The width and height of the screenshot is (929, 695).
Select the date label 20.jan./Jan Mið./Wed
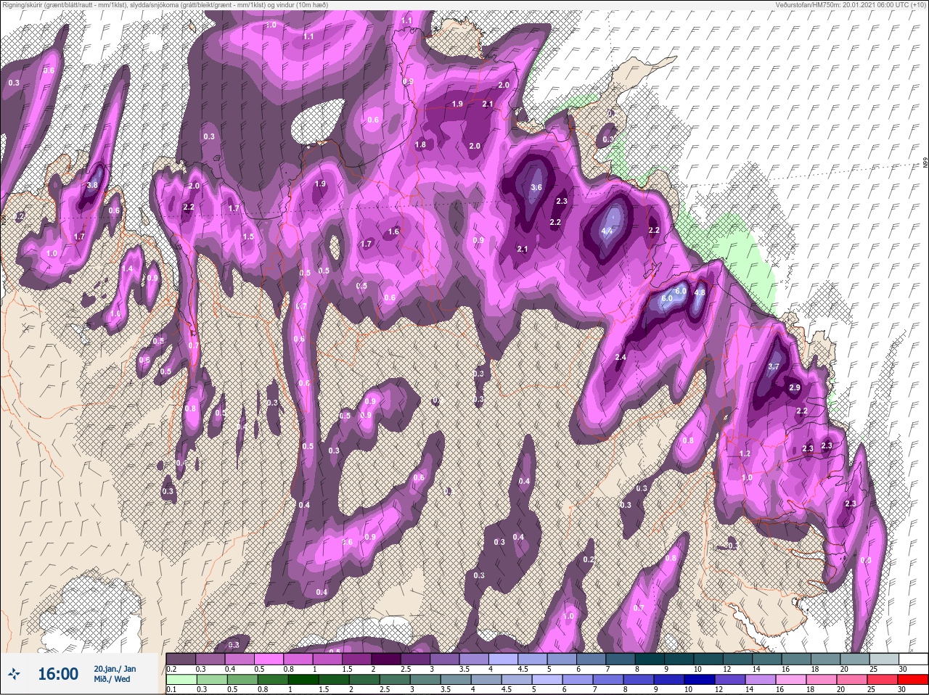coord(114,674)
